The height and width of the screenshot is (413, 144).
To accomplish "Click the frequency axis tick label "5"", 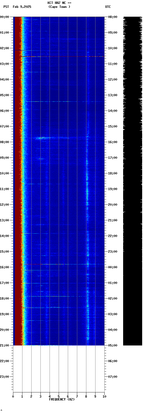I will click(x=59, y=397).
